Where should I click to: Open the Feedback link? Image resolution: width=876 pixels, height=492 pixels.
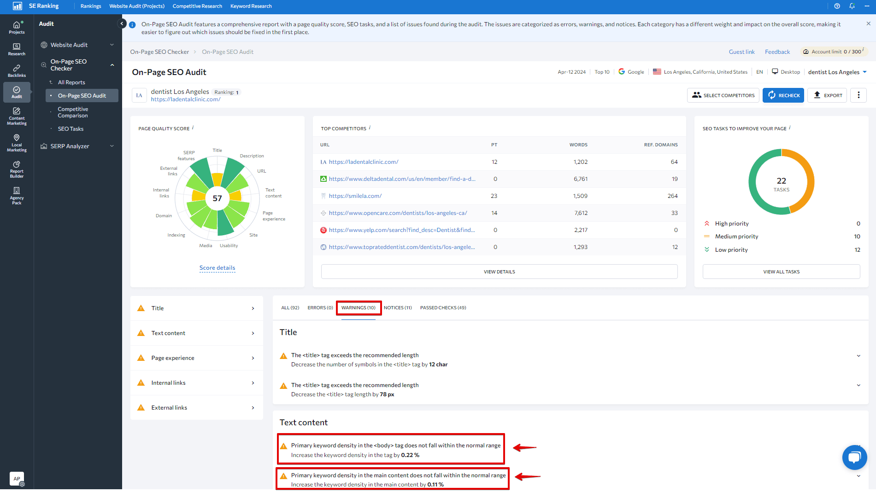[777, 52]
